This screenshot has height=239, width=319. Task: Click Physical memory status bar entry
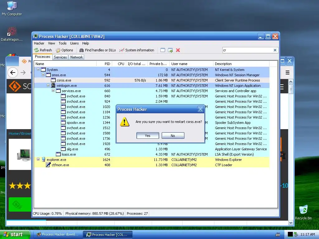[95, 213]
